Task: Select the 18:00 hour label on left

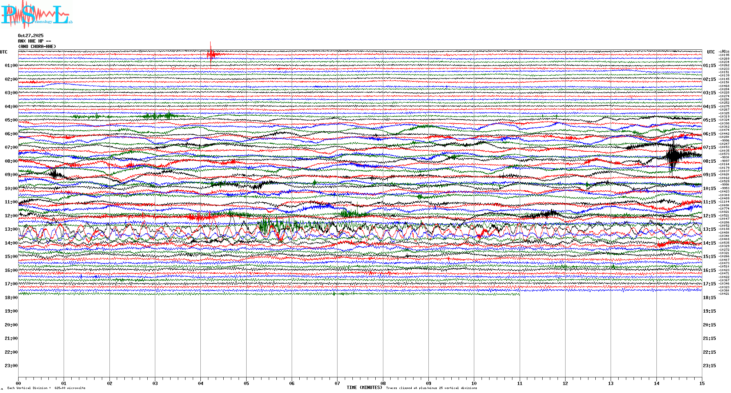Action: coord(11,298)
